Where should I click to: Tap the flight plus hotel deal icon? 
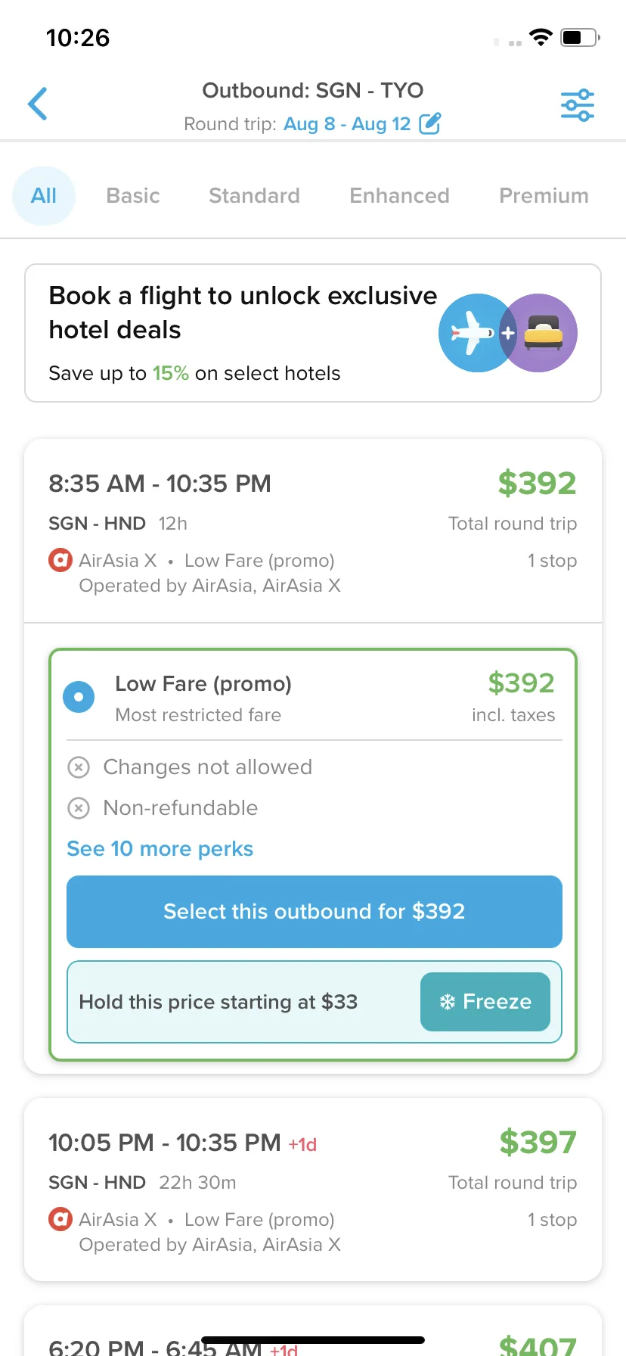507,333
